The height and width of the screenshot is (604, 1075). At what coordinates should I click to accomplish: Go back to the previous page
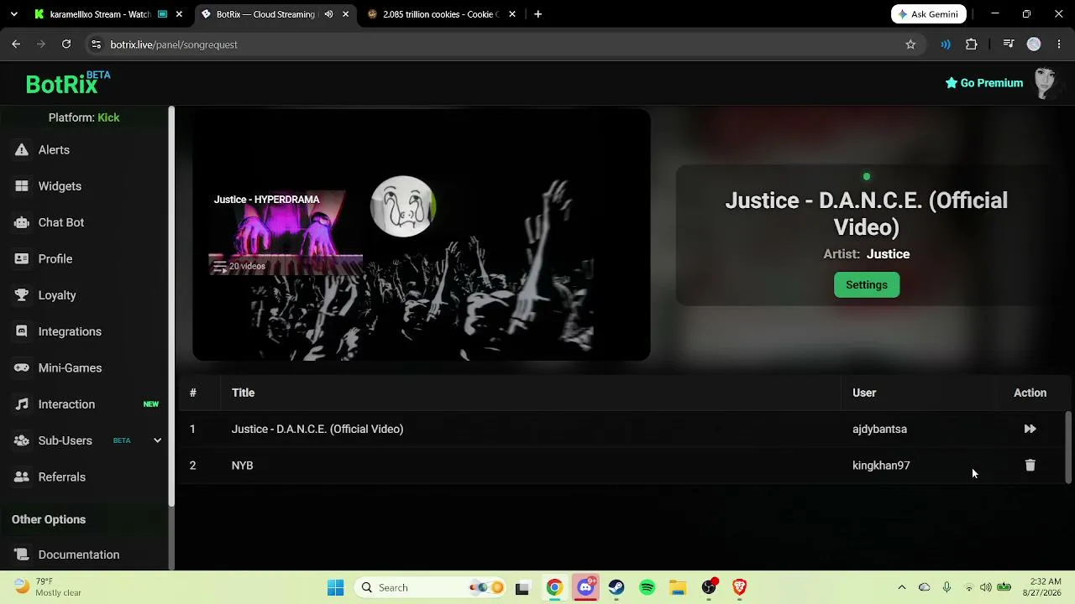click(x=16, y=44)
